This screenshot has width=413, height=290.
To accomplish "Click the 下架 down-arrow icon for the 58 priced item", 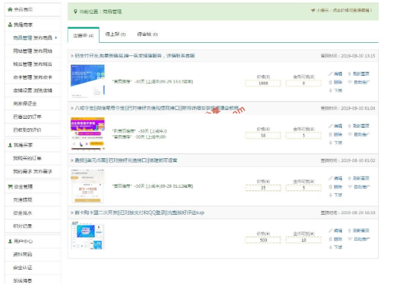I will [331, 142].
